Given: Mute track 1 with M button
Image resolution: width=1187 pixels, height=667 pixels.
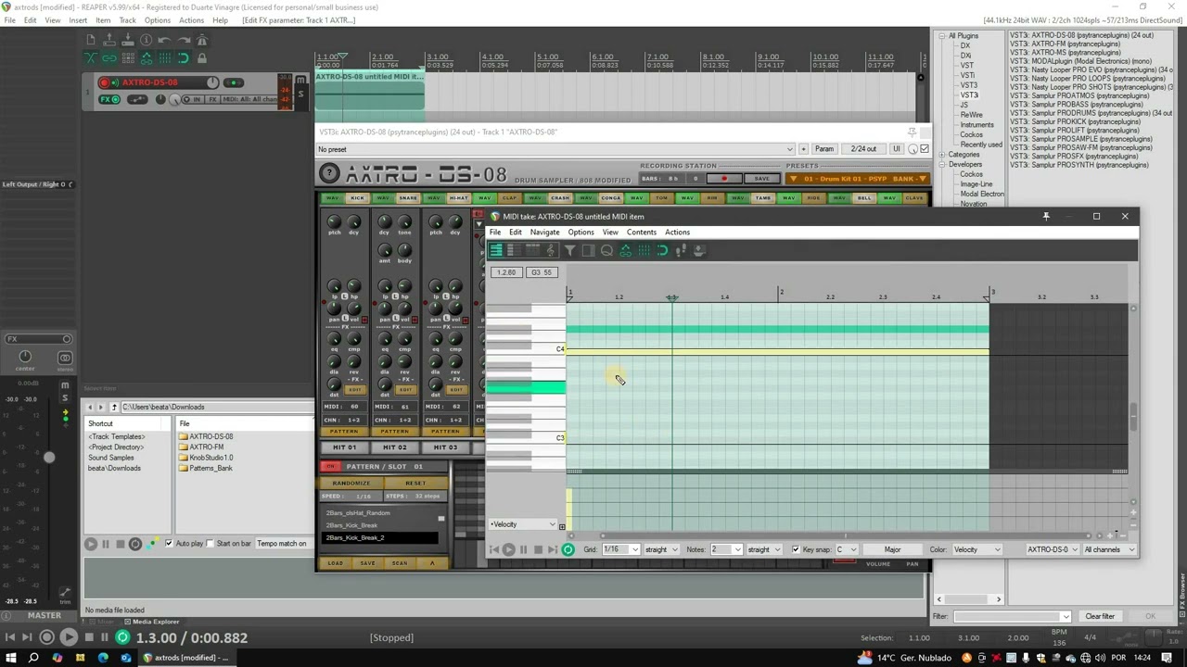Looking at the screenshot, I should coord(300,81).
